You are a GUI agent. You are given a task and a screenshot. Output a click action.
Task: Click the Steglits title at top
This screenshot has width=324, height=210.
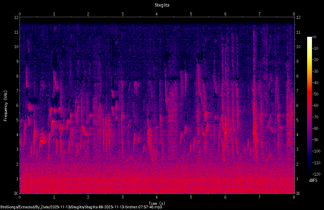click(x=162, y=5)
